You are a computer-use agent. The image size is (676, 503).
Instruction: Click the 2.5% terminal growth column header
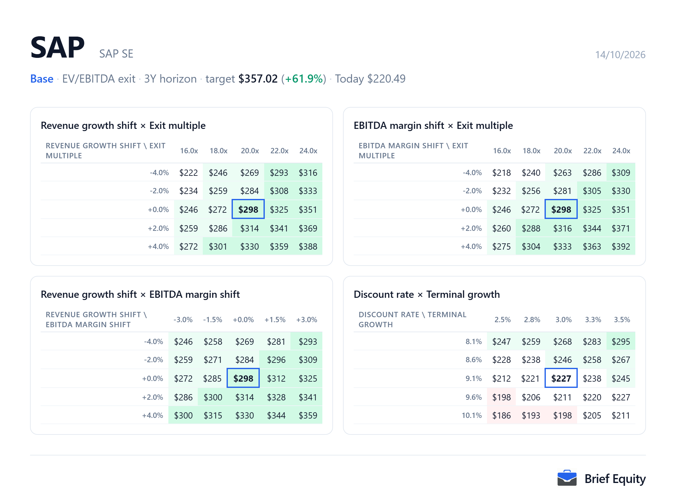pos(502,320)
